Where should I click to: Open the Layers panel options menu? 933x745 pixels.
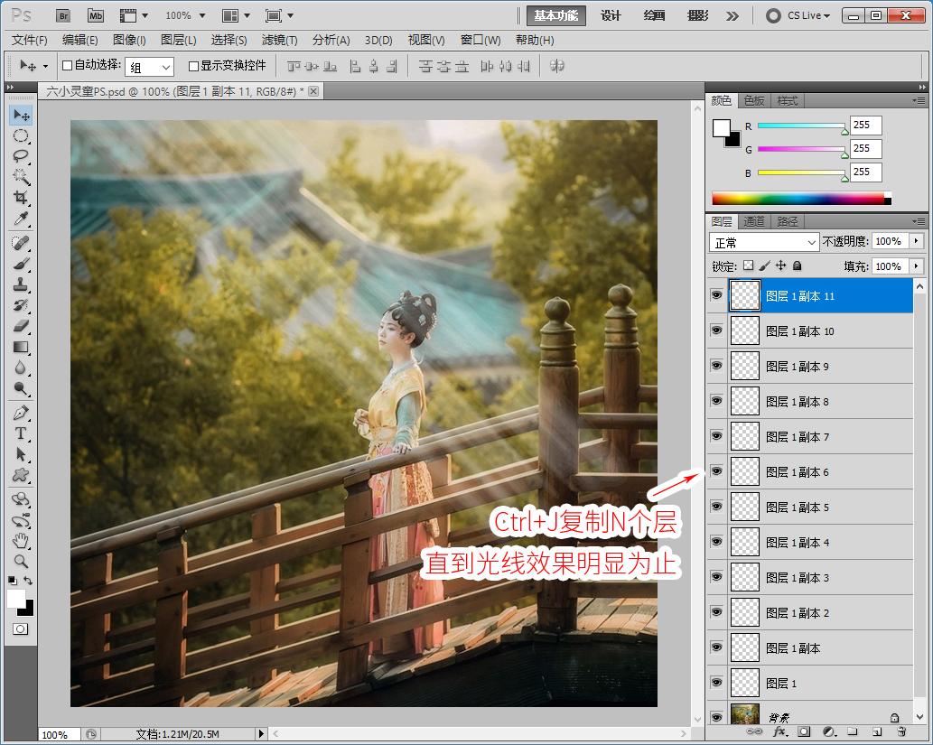click(919, 221)
